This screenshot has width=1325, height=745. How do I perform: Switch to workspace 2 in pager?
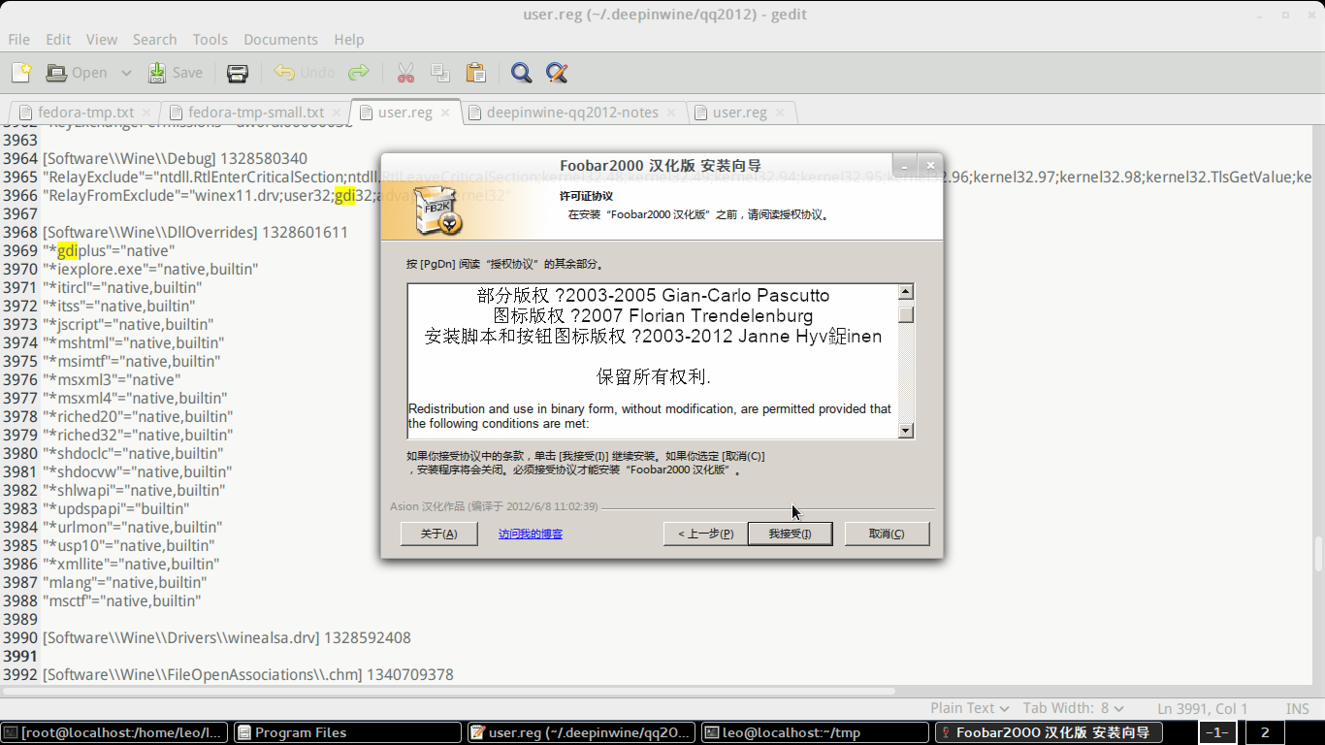coord(1265,732)
